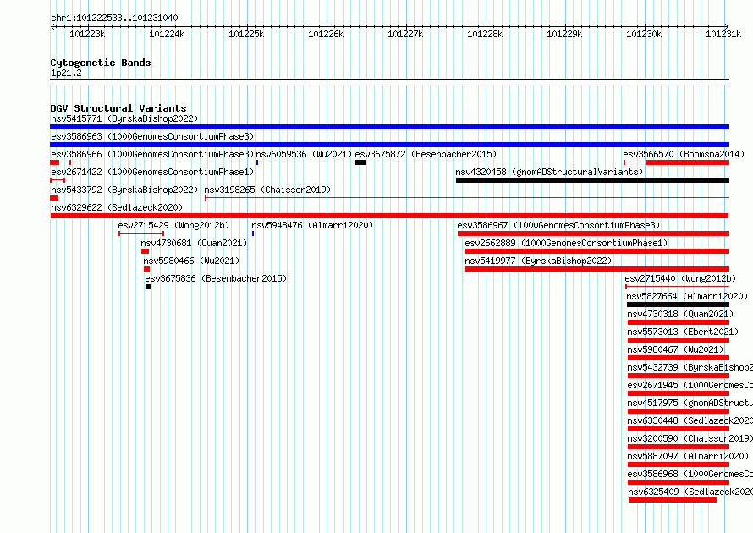Click the Cytogenetic Bands track title
Screen dimensions: 753x533
101,63
